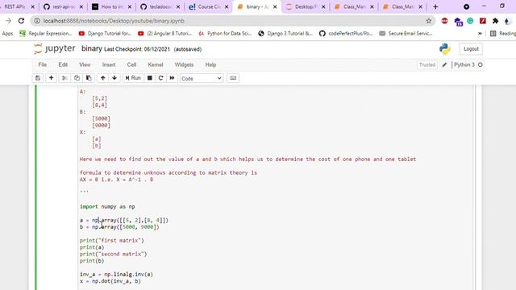Open Apps bookmark shortcut

pyautogui.click(x=7, y=33)
